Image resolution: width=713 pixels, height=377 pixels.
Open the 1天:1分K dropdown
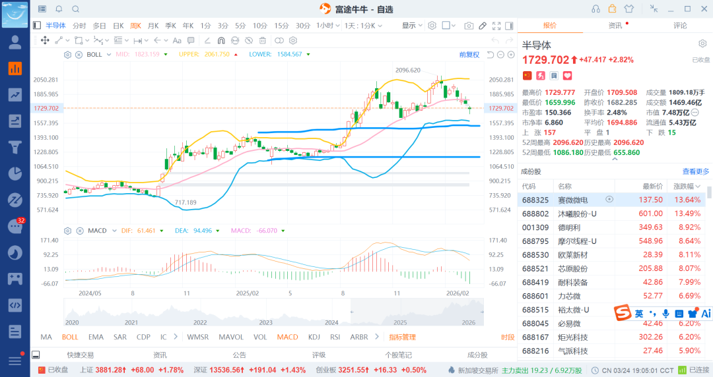362,26
